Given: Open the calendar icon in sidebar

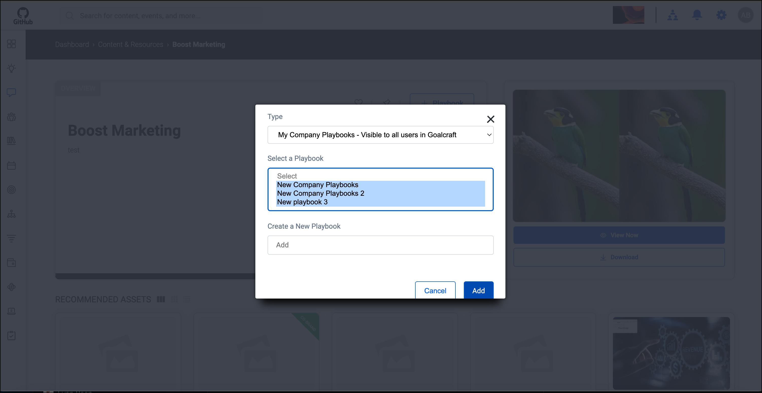Looking at the screenshot, I should (11, 165).
